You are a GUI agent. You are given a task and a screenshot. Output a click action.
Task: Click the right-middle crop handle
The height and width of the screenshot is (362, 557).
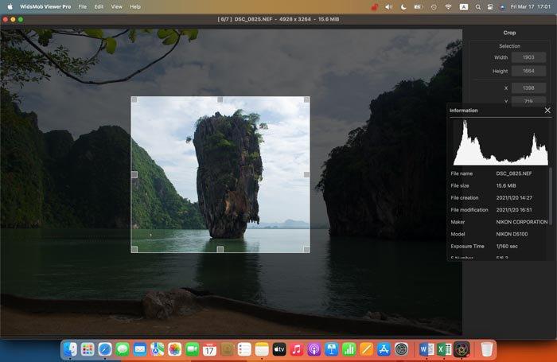coord(306,174)
